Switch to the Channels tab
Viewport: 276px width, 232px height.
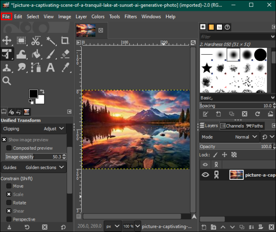232,126
